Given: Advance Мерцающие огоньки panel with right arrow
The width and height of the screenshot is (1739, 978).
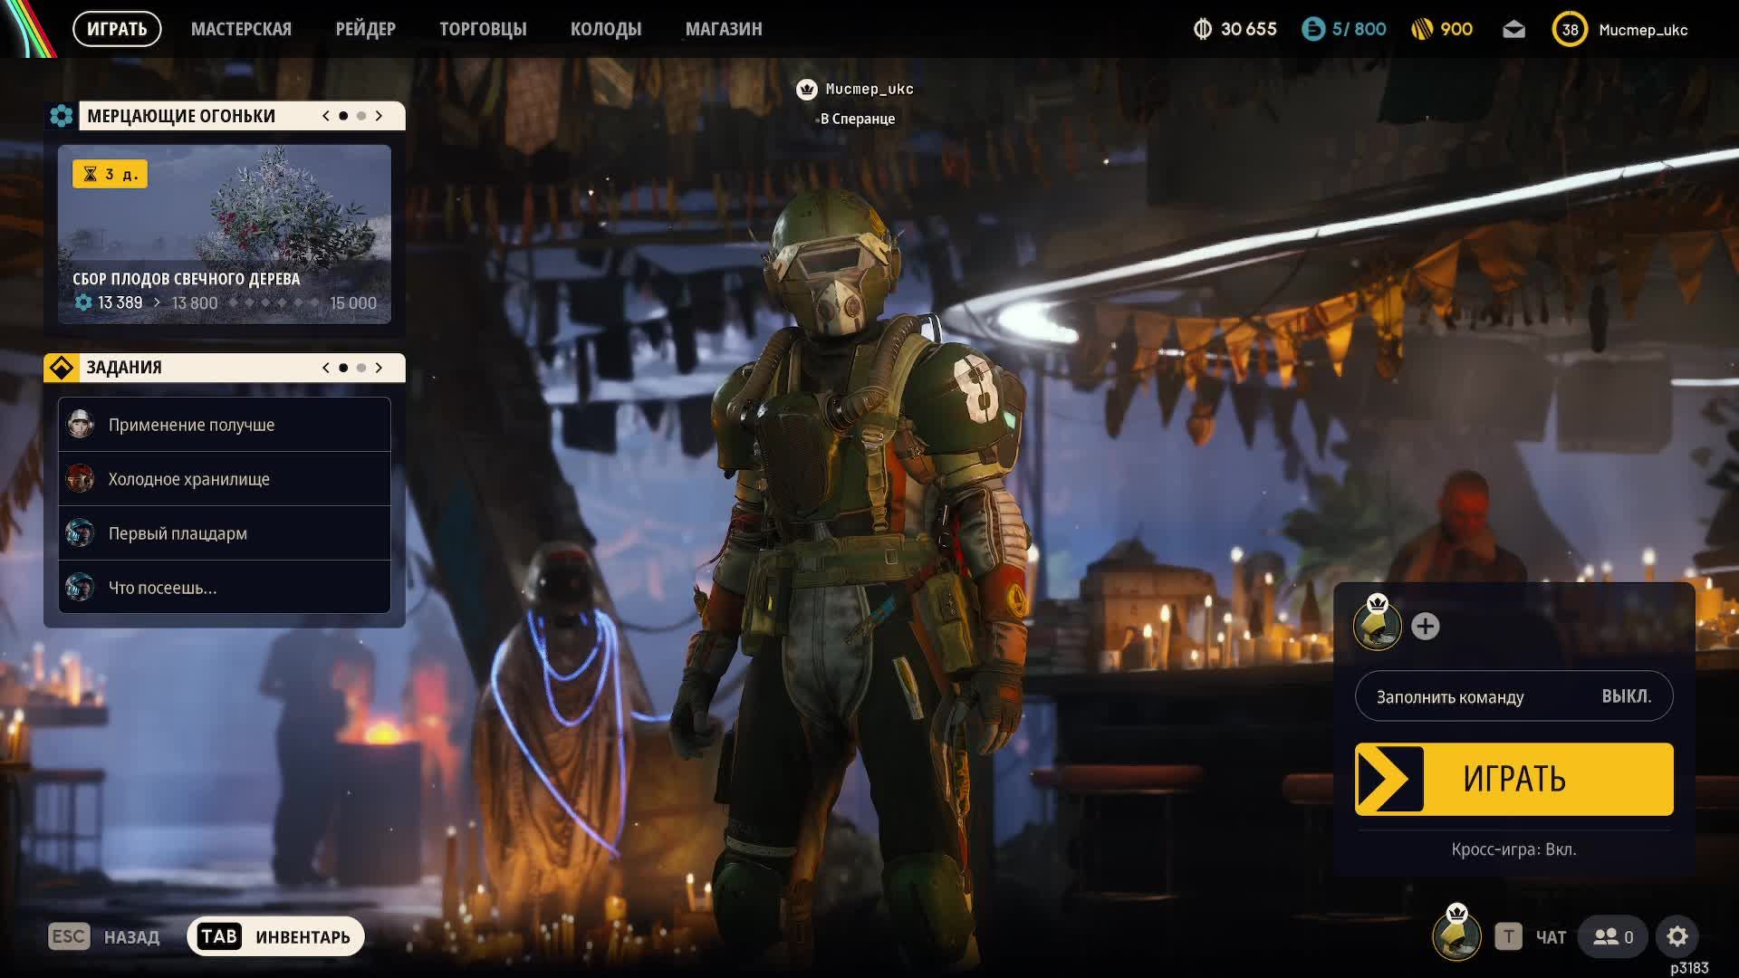Looking at the screenshot, I should pos(380,116).
